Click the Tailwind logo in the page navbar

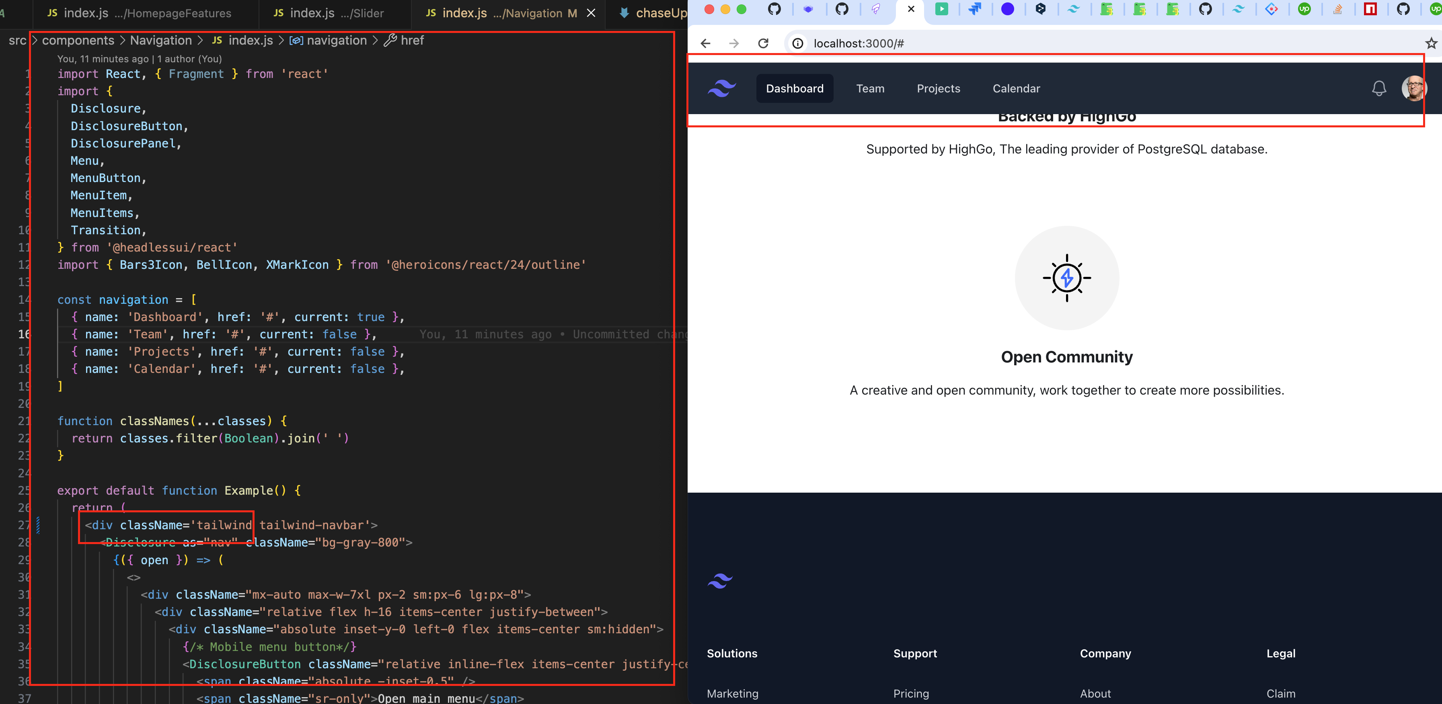click(721, 88)
